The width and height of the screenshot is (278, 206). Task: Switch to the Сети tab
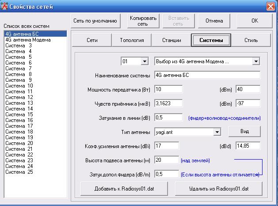(92, 40)
